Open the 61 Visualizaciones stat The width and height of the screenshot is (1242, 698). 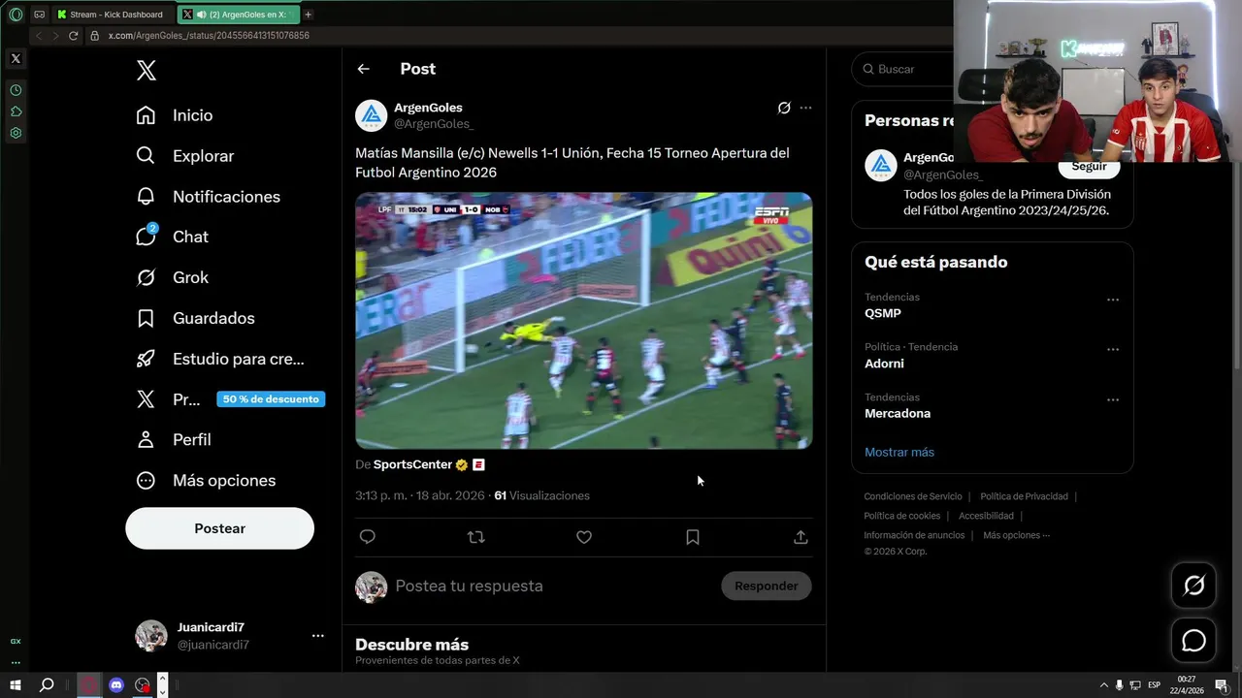tap(541, 495)
